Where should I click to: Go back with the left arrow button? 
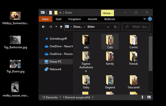click(x=44, y=27)
